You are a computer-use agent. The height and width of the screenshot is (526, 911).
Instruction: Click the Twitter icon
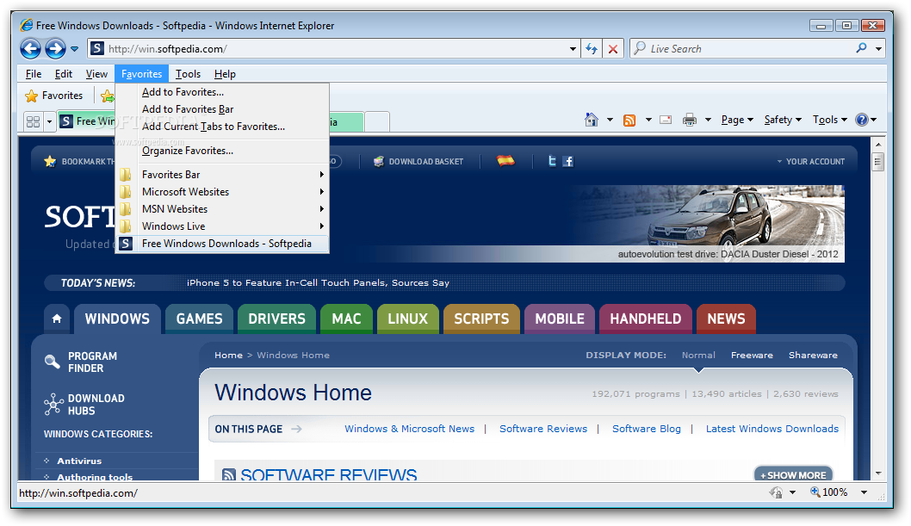pyautogui.click(x=552, y=161)
